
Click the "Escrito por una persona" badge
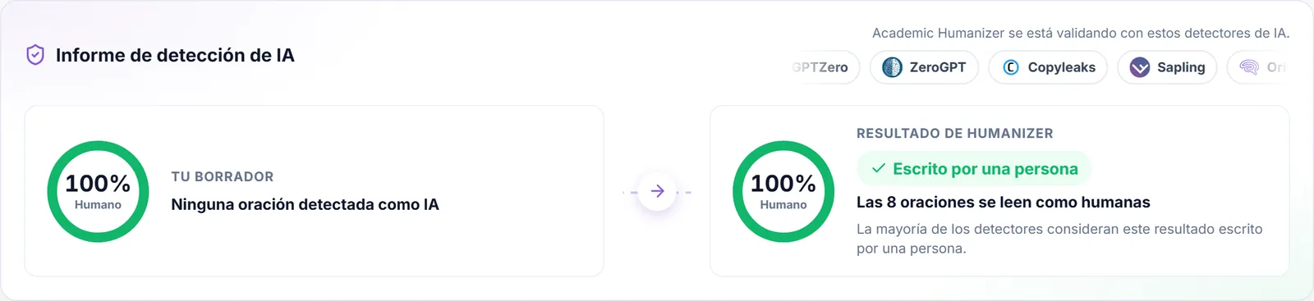coord(974,168)
